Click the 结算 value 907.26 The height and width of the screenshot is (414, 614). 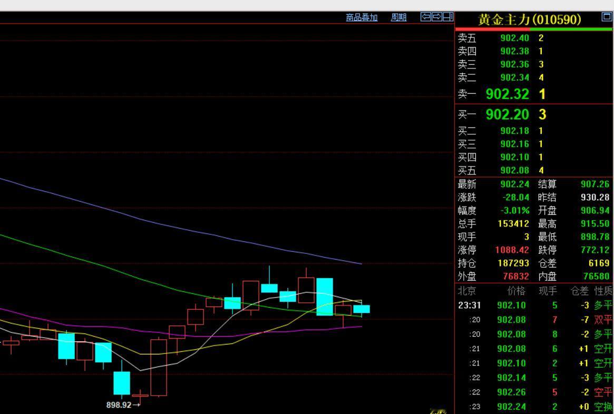pyautogui.click(x=595, y=184)
